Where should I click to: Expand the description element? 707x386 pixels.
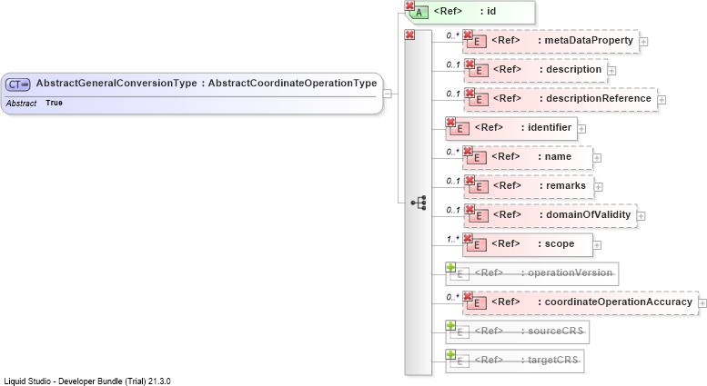[611, 71]
